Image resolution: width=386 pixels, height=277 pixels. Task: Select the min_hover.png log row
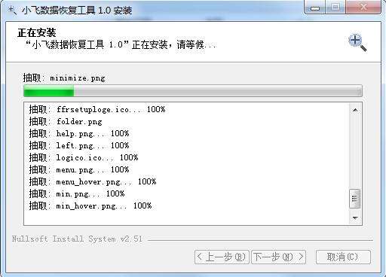pyautogui.click(x=90, y=205)
